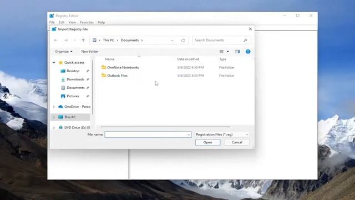Click the search magnifier icon
Image resolution: width=355 pixels, height=200 pixels.
tap(245, 40)
